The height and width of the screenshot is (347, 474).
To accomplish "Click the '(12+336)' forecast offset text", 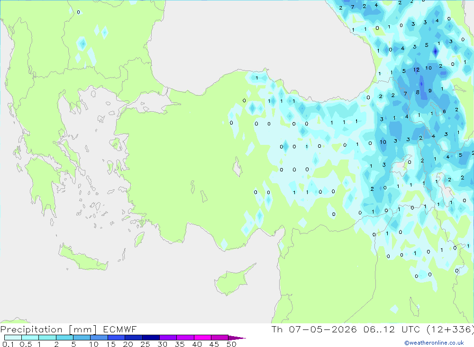I will 450,329.
